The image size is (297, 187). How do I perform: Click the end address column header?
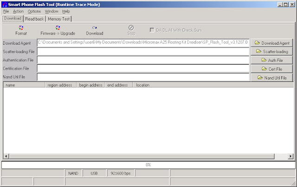coord(119,85)
